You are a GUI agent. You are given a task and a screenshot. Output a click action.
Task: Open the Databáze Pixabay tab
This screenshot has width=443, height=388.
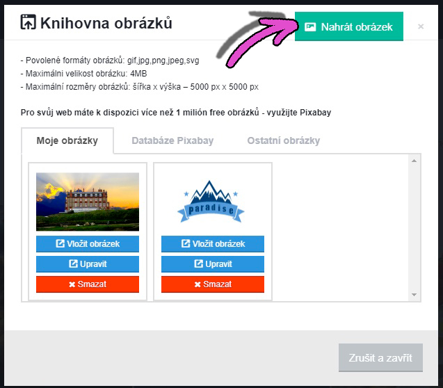(x=172, y=140)
